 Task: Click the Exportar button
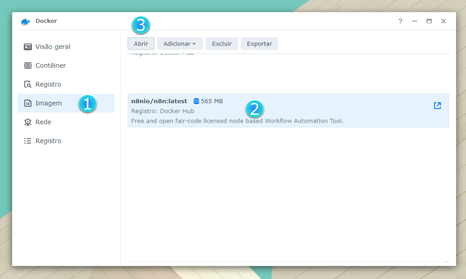[259, 44]
